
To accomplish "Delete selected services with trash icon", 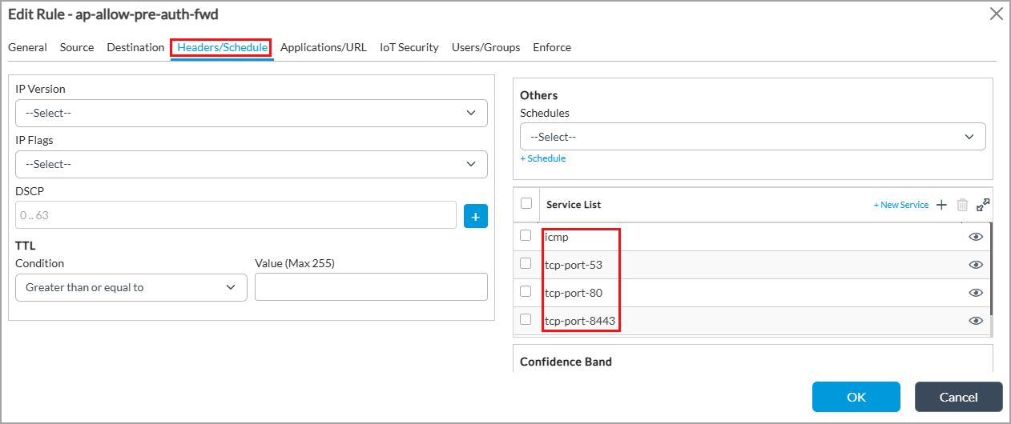I will pos(962,205).
